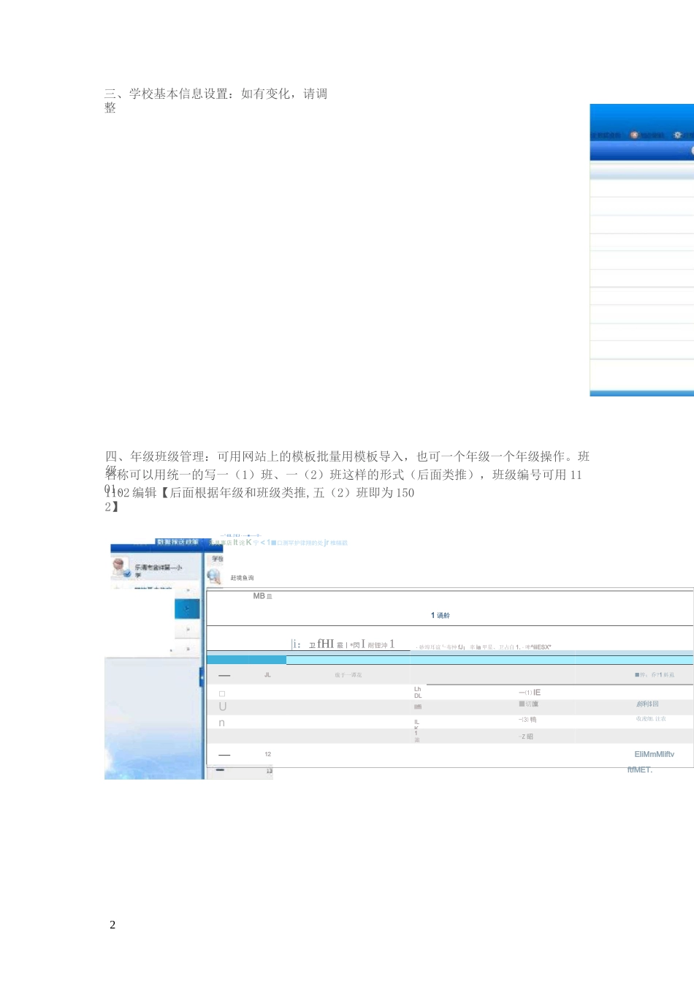Click the EliMmMliftv link

[655, 754]
